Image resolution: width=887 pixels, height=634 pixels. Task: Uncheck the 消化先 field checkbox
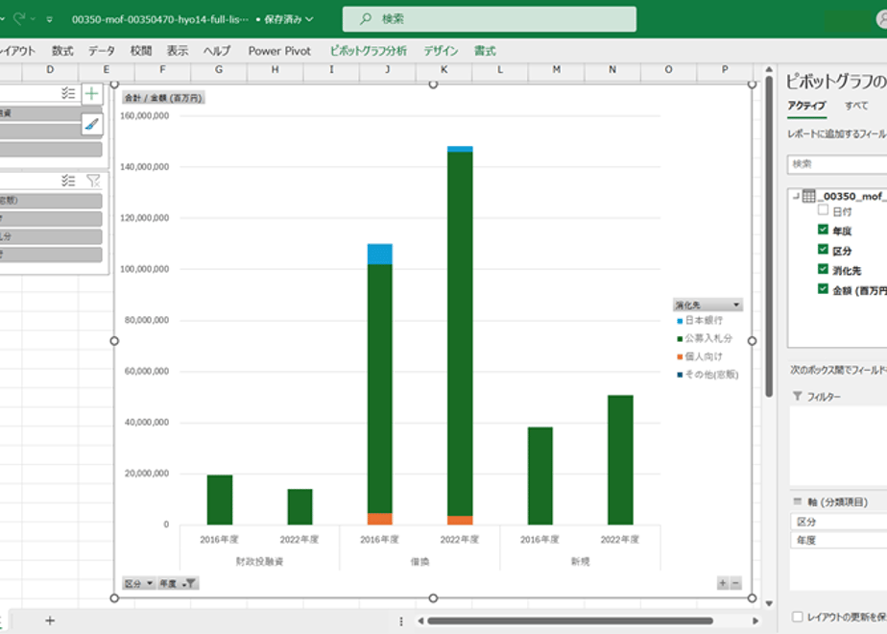coord(823,269)
